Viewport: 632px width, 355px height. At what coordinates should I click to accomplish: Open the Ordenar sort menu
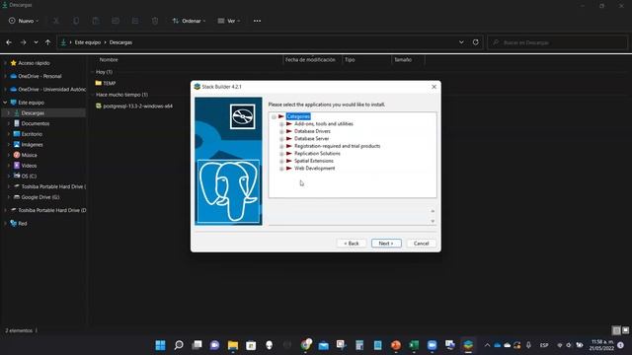click(189, 21)
